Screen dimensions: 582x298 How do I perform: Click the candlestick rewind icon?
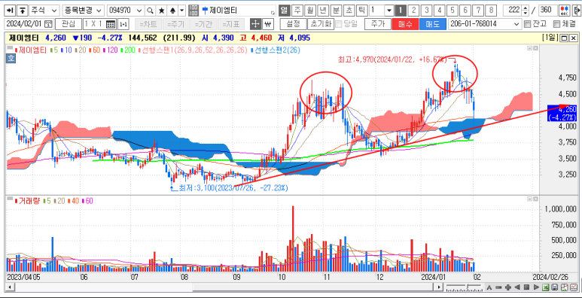click(565, 10)
